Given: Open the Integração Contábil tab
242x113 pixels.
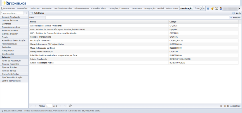Looking at the screenshot, I should pyautogui.click(x=154, y=8).
